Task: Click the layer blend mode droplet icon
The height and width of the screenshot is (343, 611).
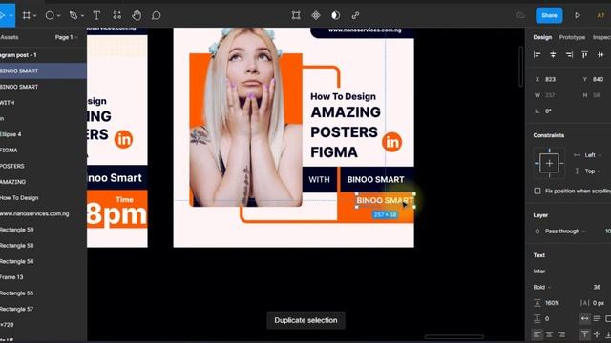Action: tap(537, 232)
